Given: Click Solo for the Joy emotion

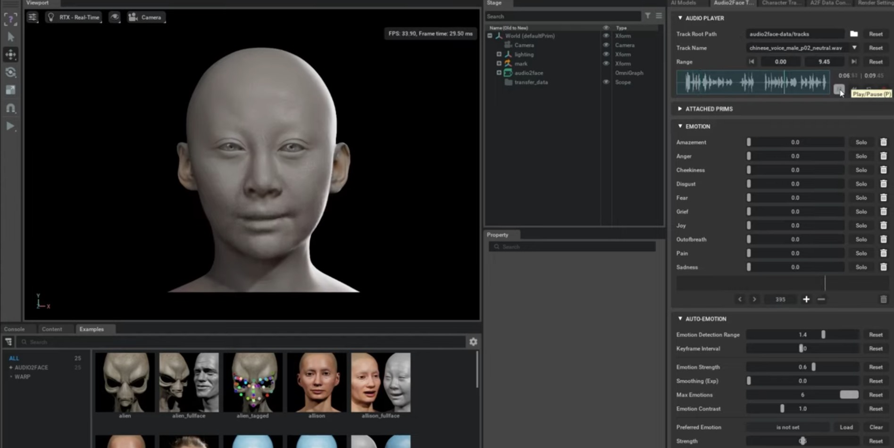Looking at the screenshot, I should (861, 226).
